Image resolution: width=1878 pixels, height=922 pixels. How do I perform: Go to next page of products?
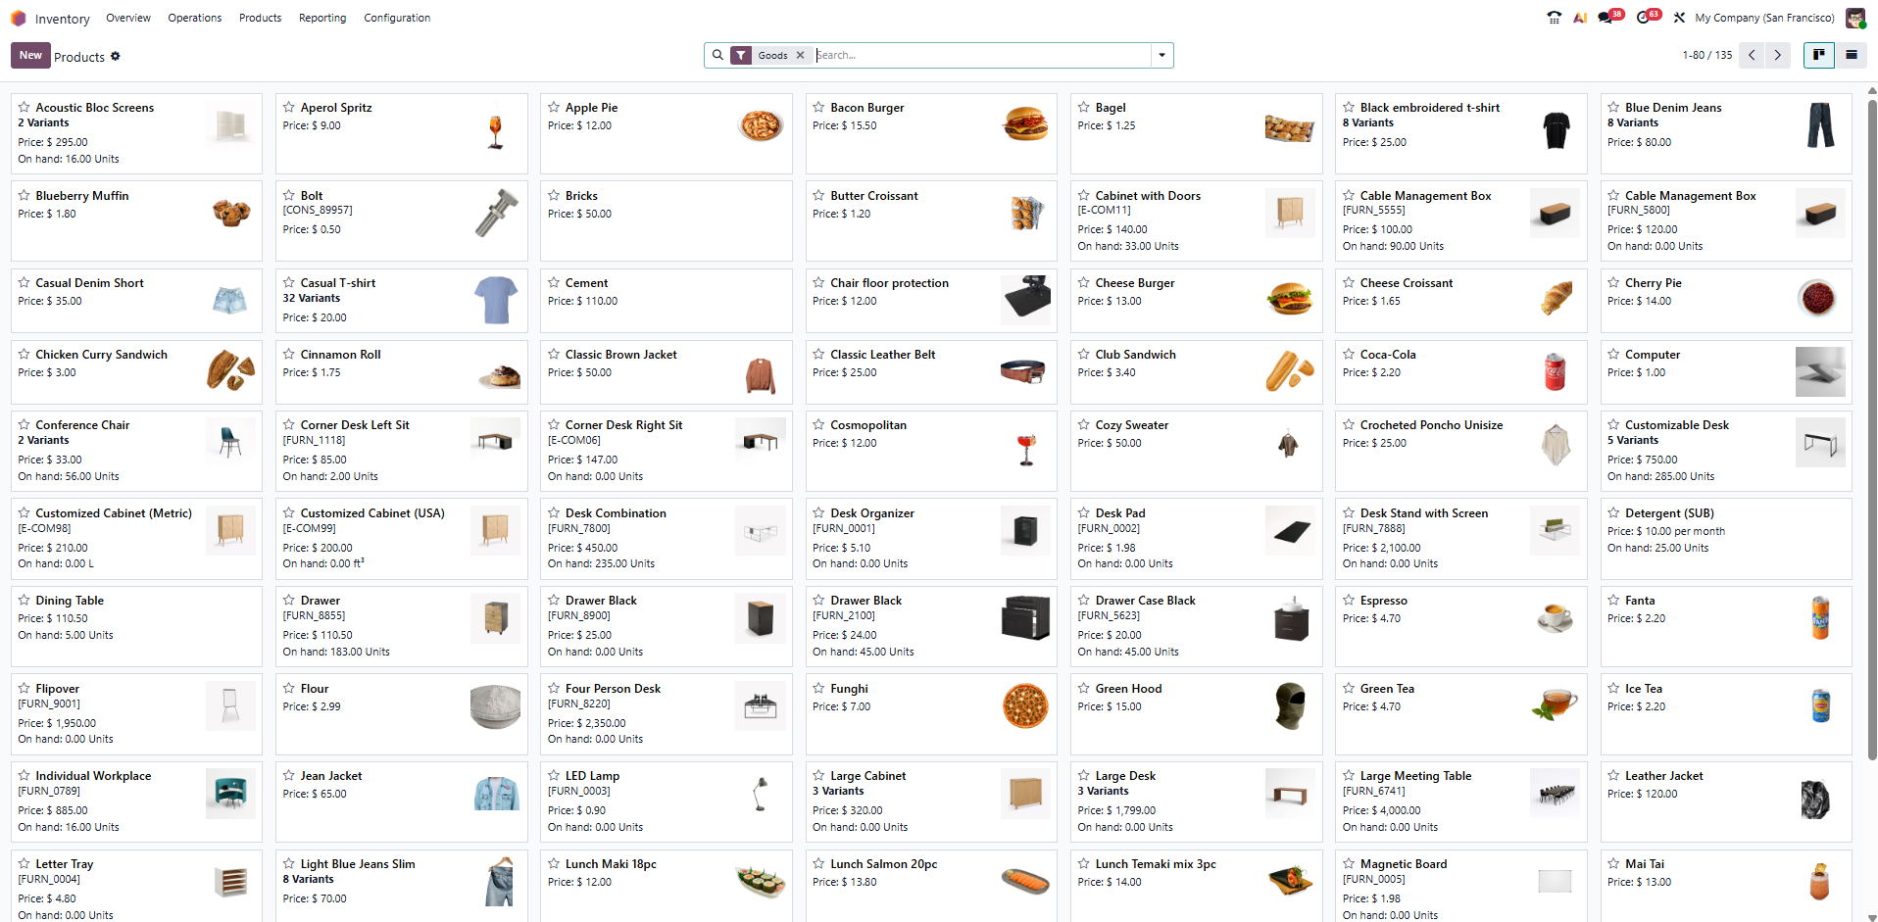click(x=1777, y=55)
